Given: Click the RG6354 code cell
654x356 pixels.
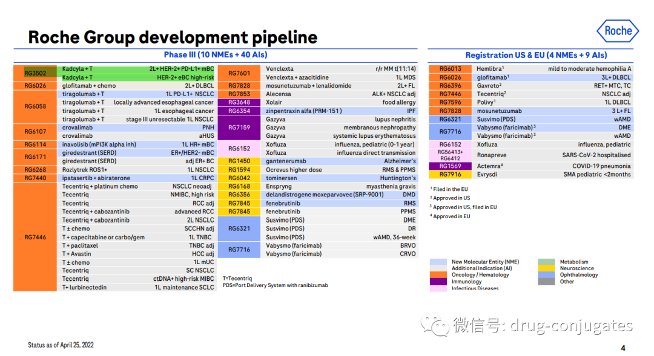Looking at the screenshot, I should tap(239, 111).
